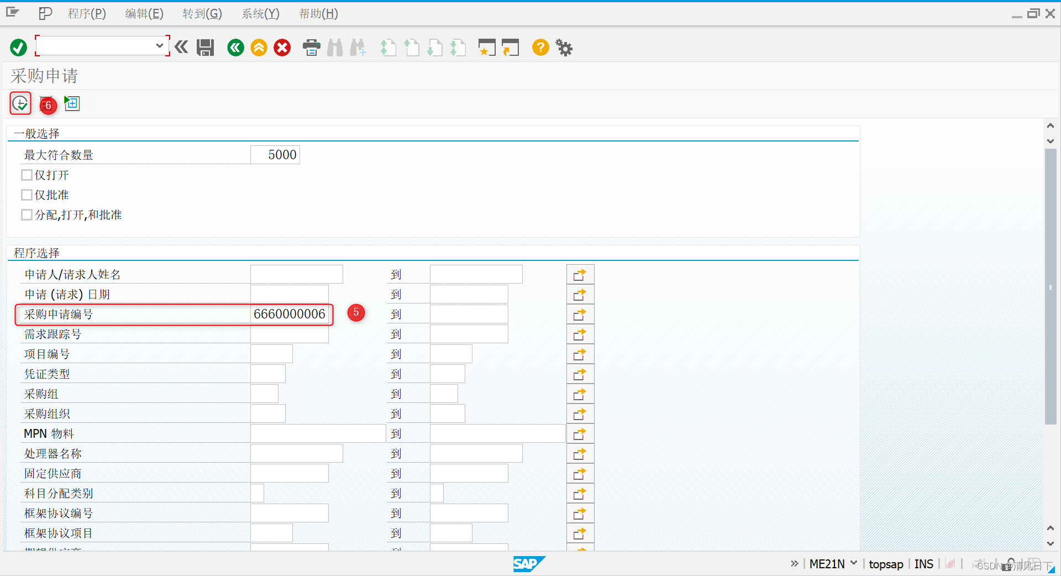Open multiple selection for 项目编号
Screen dimensions: 1061x576
coord(580,354)
